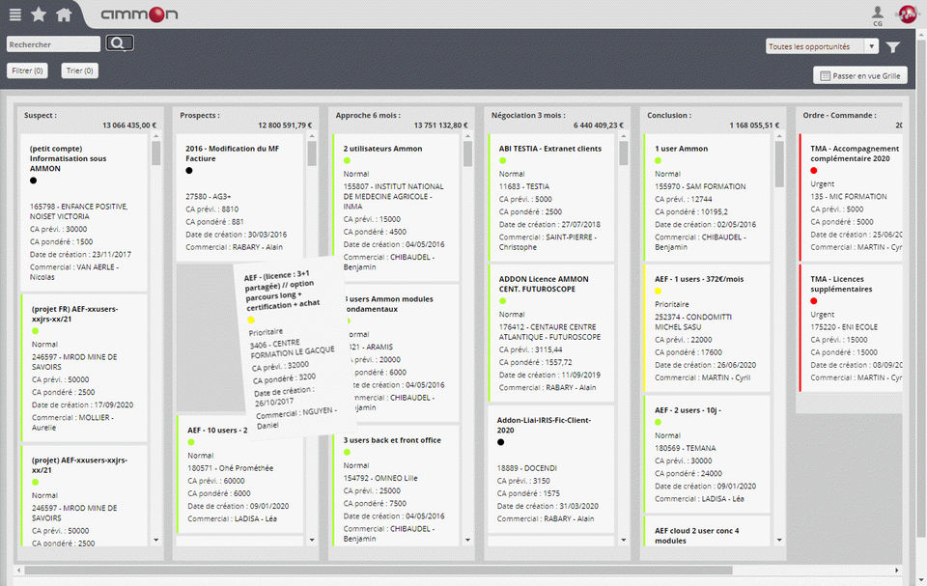The width and height of the screenshot is (927, 586).
Task: Open the Filtrer (0) button
Action: coord(27,71)
